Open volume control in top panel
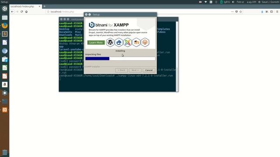The height and width of the screenshot is (157, 280). [233, 2]
